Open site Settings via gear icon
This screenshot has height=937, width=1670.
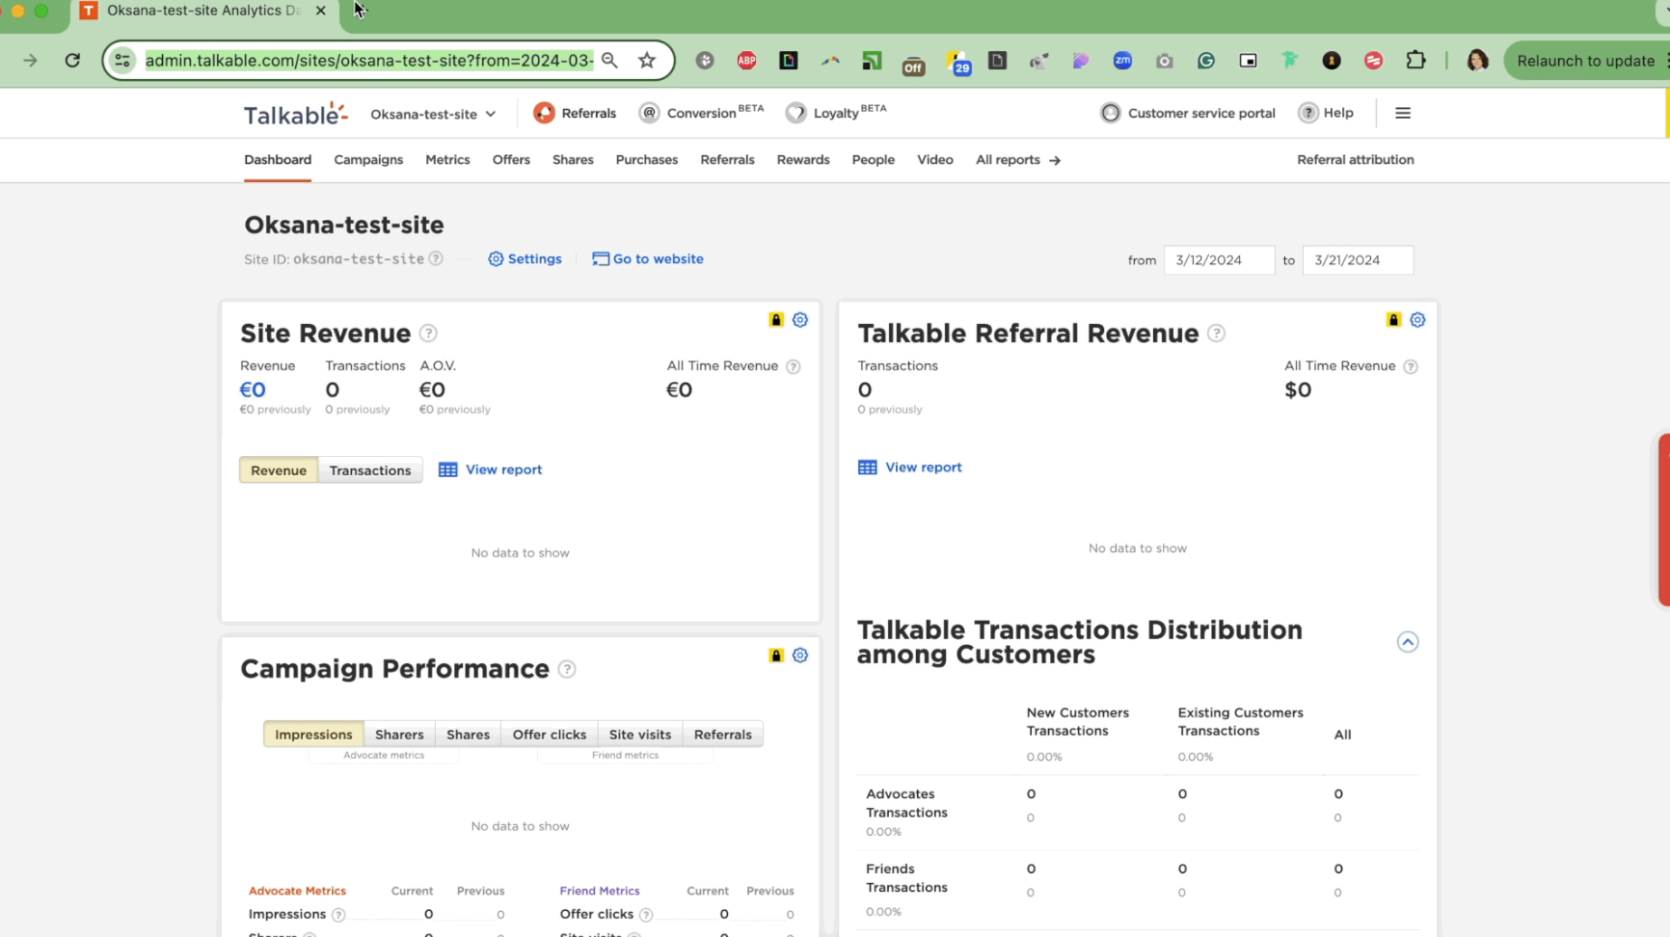point(496,258)
